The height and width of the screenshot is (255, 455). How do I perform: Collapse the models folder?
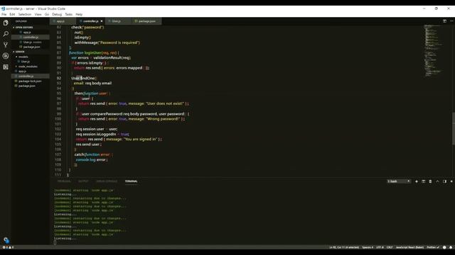[23, 57]
